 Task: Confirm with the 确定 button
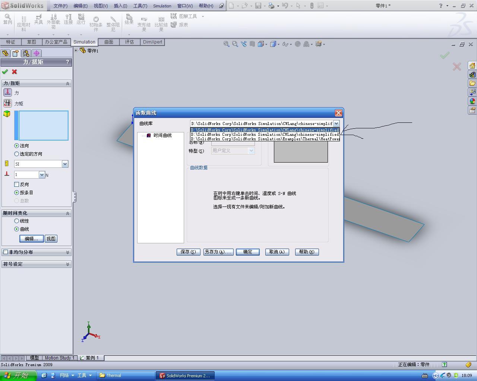click(247, 252)
